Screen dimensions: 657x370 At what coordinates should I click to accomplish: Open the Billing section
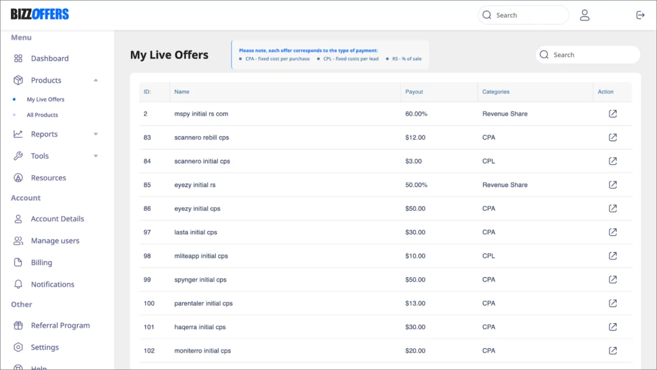[42, 262]
